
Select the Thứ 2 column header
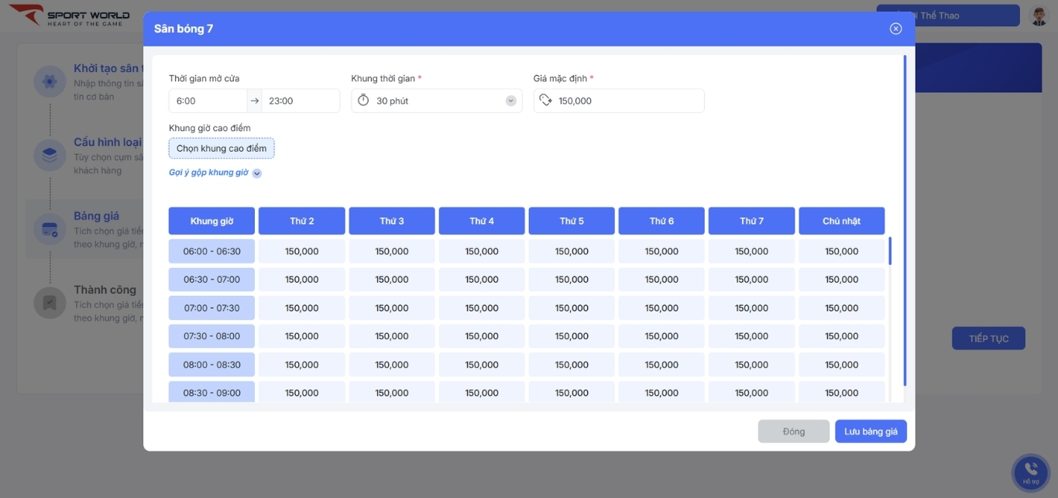coord(301,221)
